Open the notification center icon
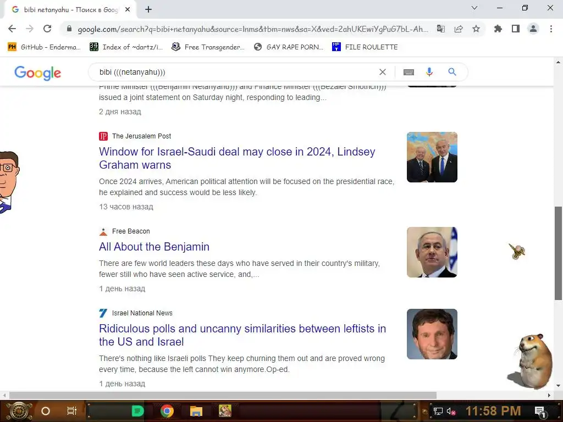The width and height of the screenshot is (563, 422). click(x=540, y=412)
